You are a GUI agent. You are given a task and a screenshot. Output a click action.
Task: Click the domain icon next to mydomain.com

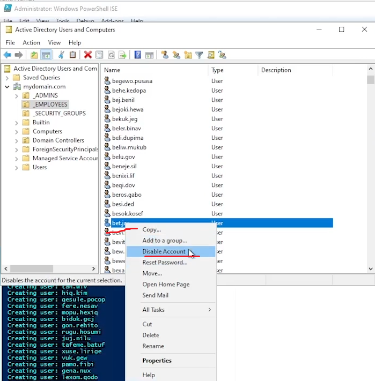[17, 86]
